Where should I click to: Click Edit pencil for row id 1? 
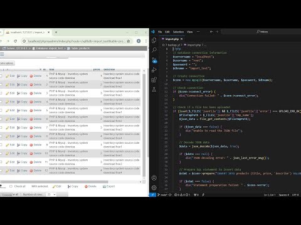pos(8,76)
